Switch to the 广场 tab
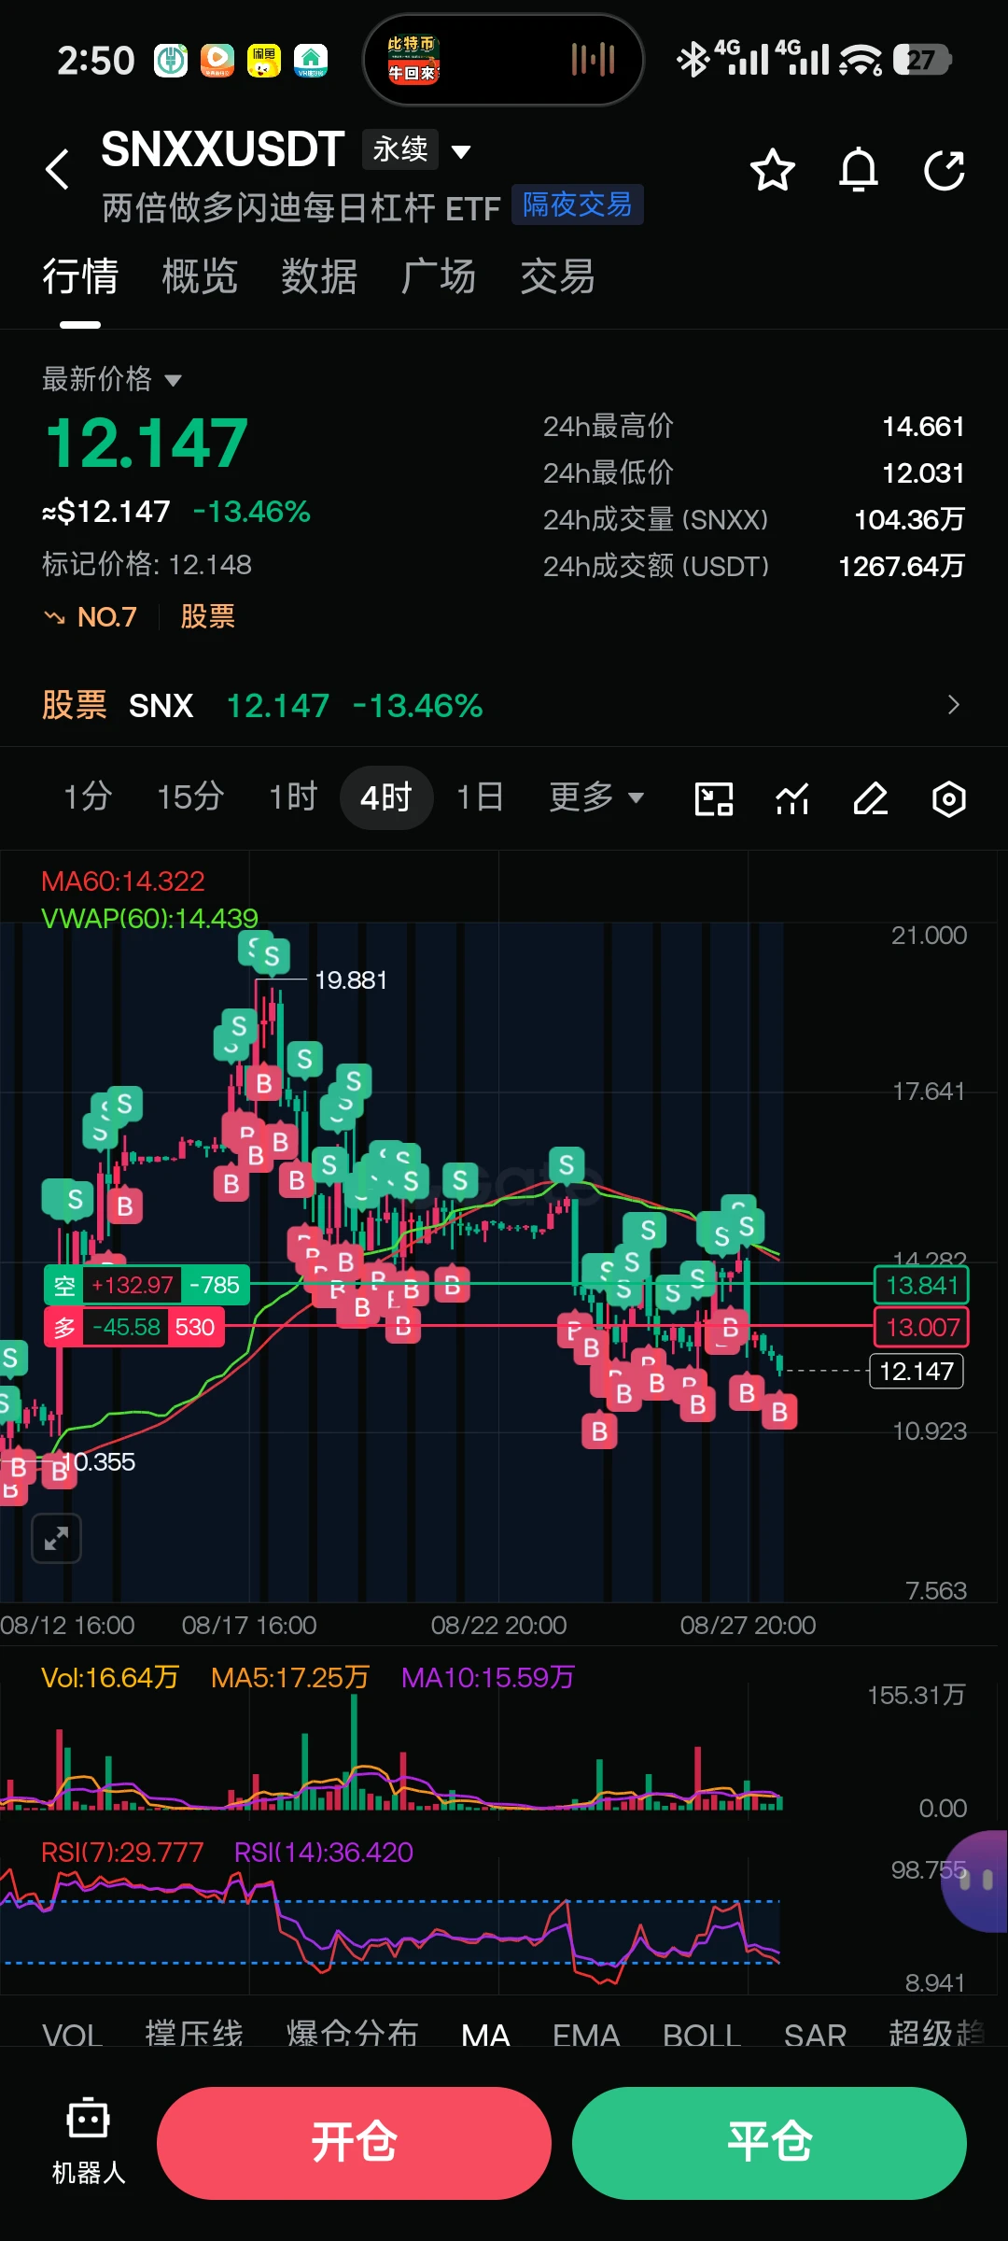 click(x=439, y=276)
